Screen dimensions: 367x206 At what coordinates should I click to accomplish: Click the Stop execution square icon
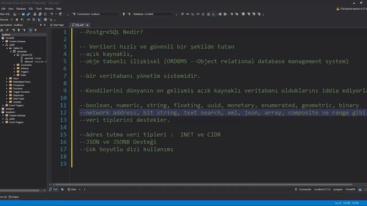17,20
